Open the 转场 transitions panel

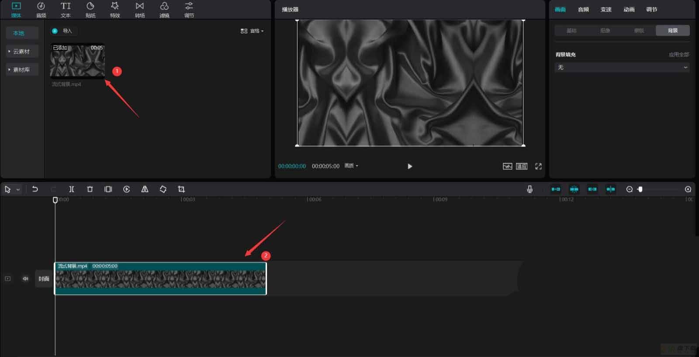click(x=140, y=10)
